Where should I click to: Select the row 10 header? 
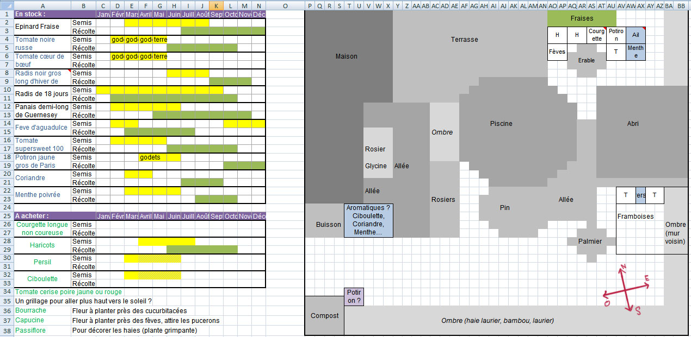(x=7, y=90)
